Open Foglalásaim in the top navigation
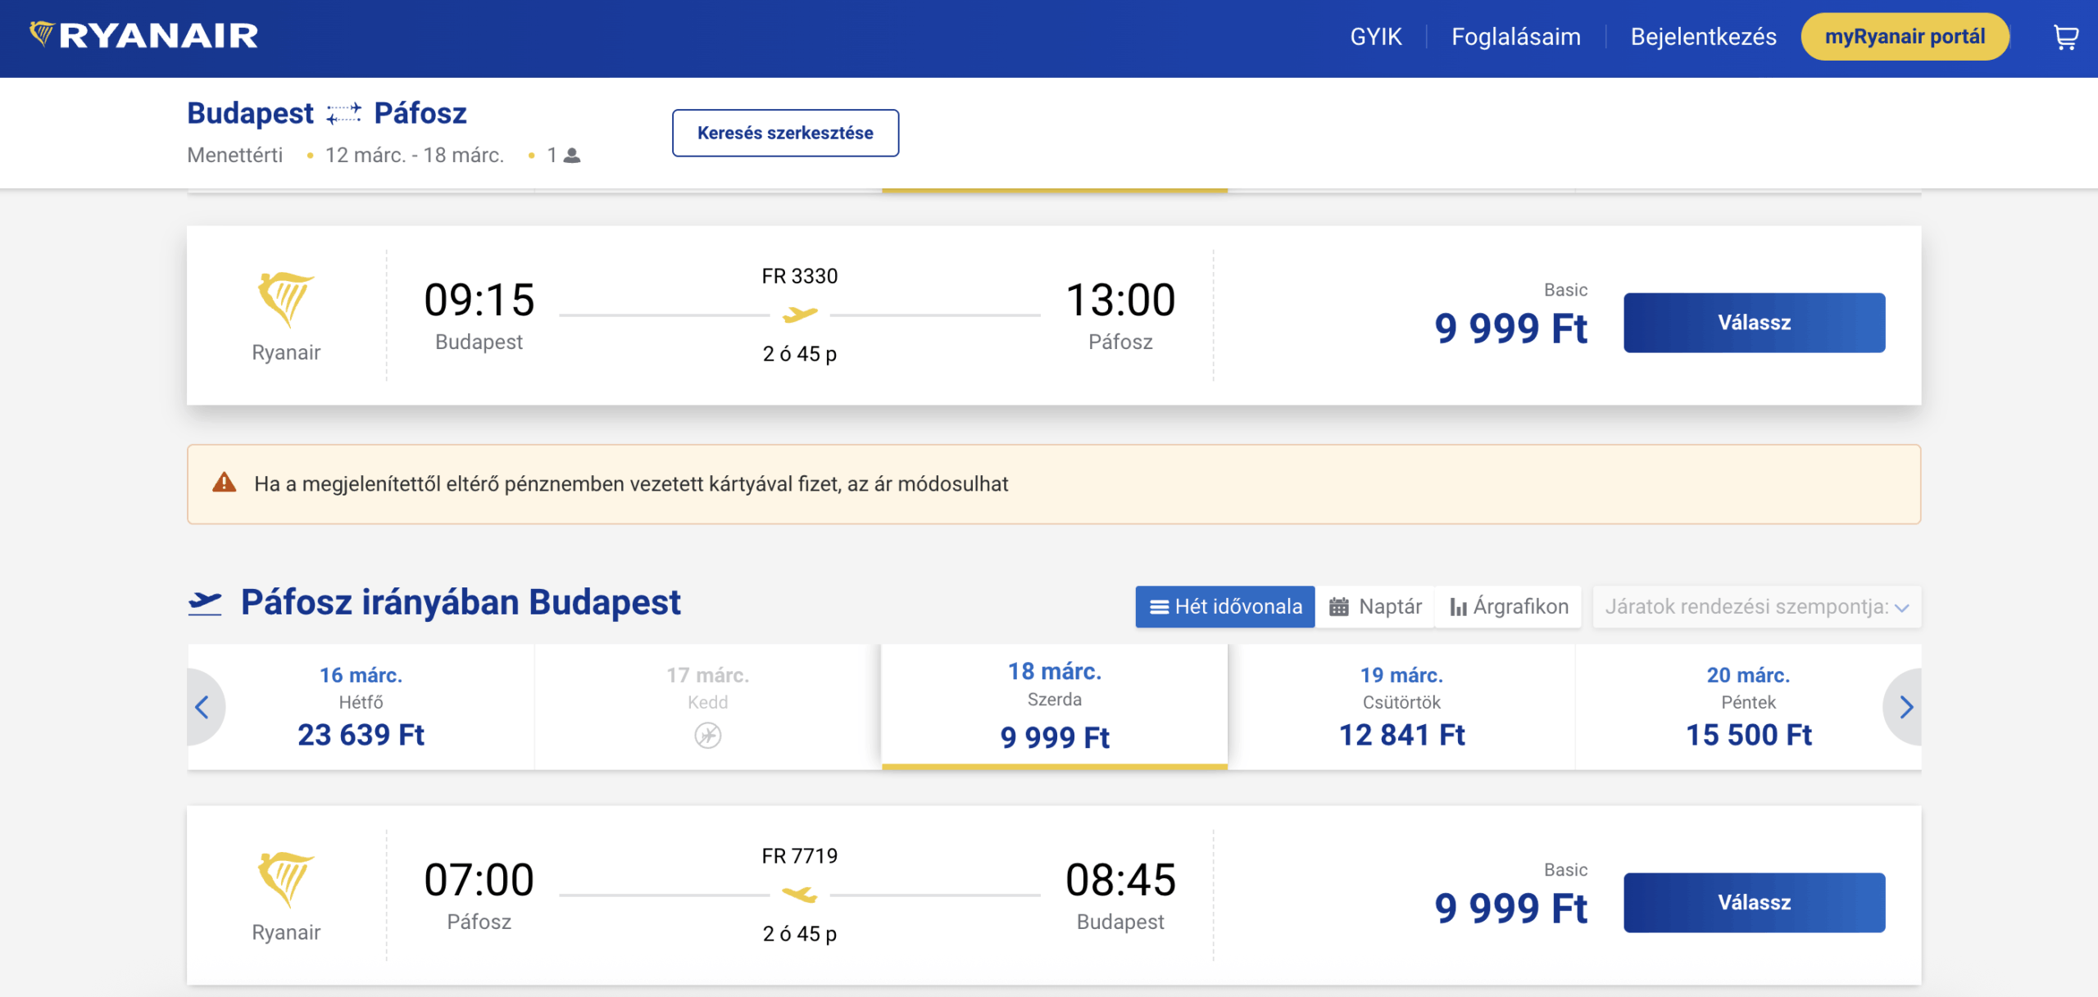The width and height of the screenshot is (2098, 997). click(1515, 36)
